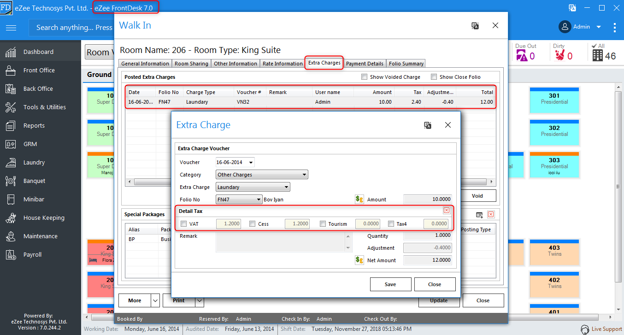Open Banquet module
This screenshot has height=335, width=624.
click(x=41, y=181)
